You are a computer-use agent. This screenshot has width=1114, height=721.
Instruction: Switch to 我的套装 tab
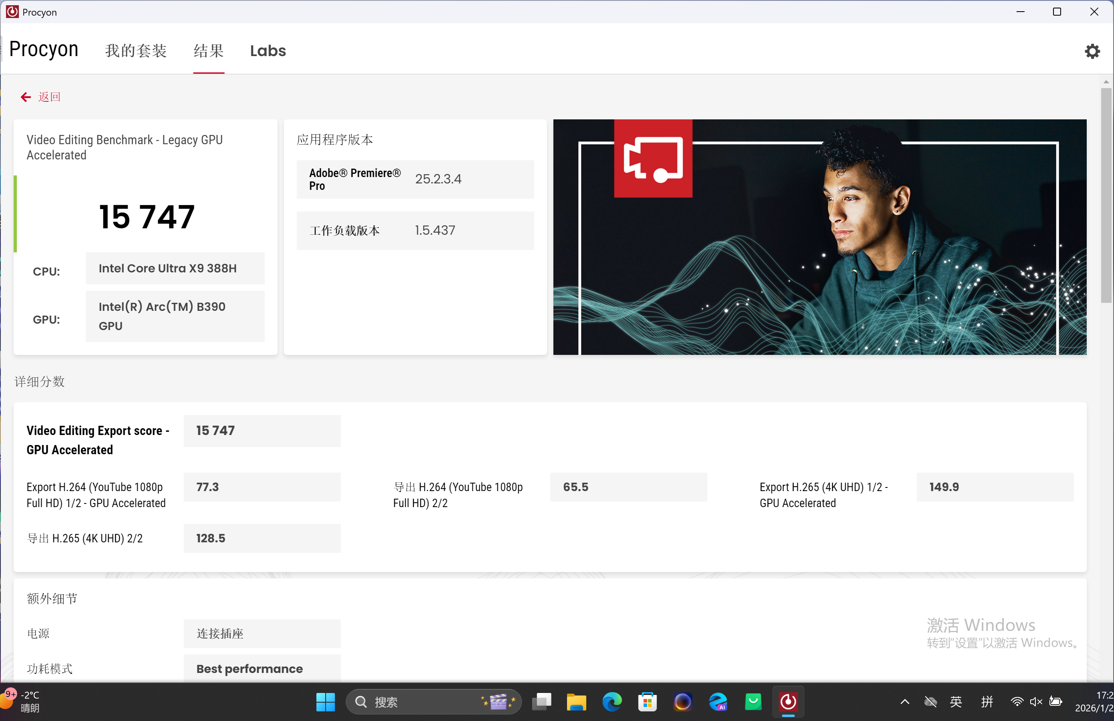[136, 50]
